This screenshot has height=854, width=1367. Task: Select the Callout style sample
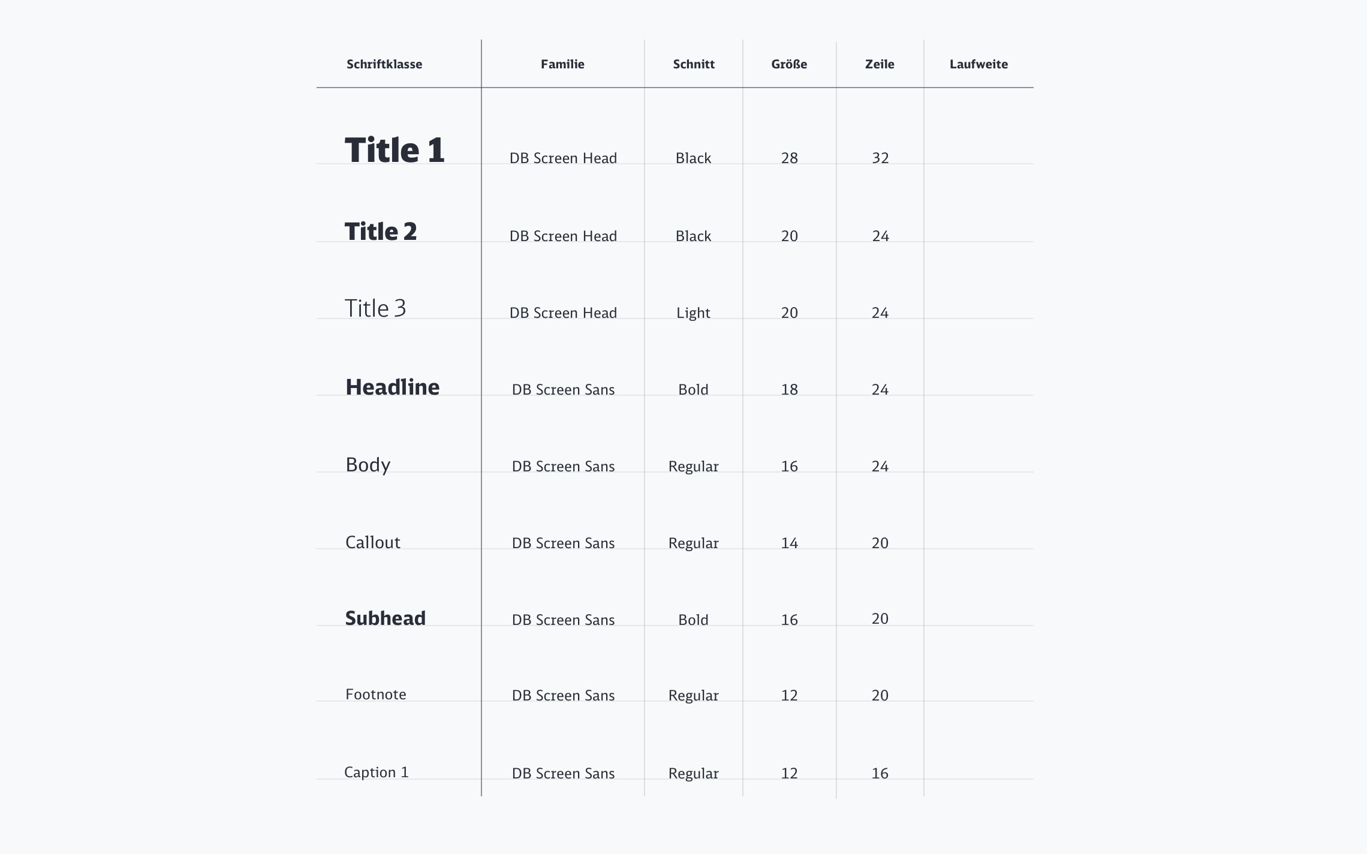tap(373, 543)
